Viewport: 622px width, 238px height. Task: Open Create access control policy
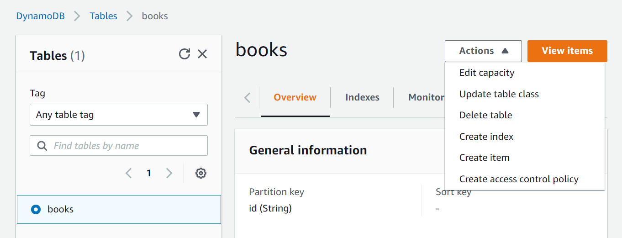tap(519, 179)
